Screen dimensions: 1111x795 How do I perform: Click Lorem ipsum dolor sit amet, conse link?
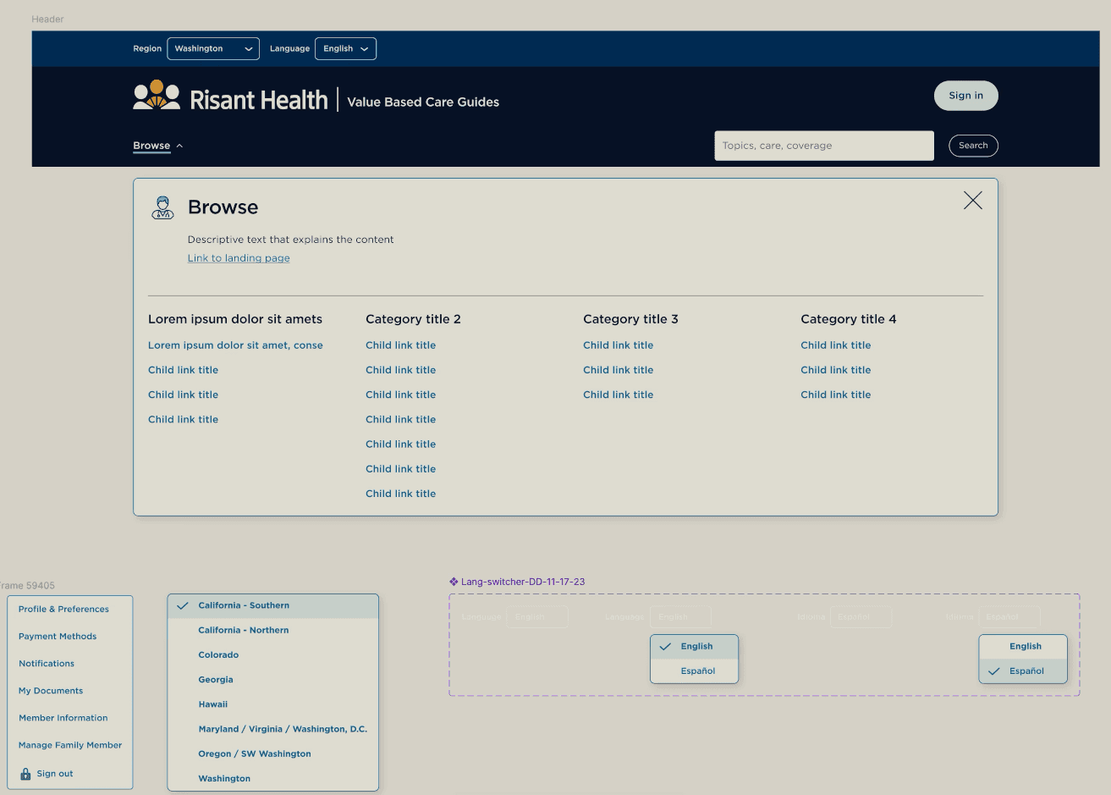click(x=235, y=345)
